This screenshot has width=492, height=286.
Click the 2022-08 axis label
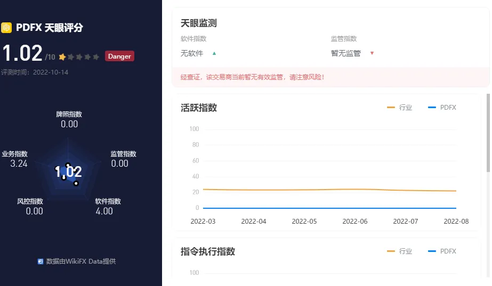pyautogui.click(x=456, y=222)
